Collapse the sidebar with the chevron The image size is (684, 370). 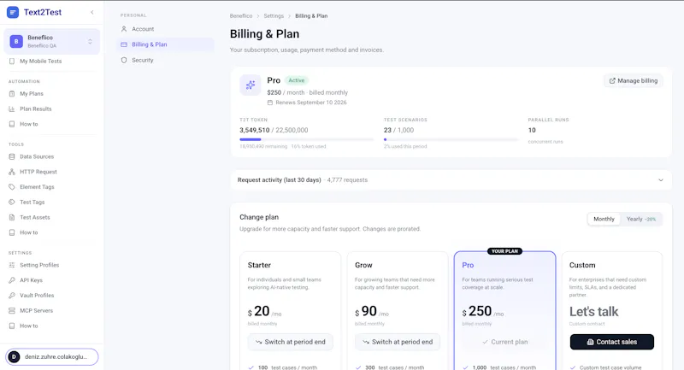coord(92,12)
